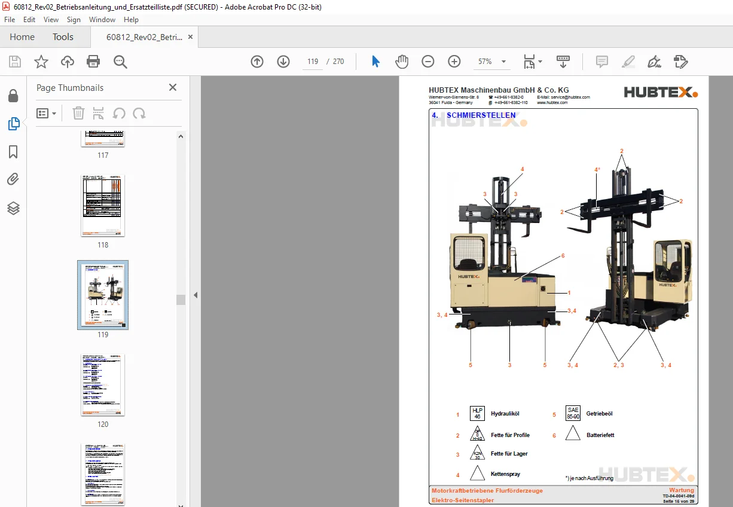Open the View menu
The image size is (733, 507).
51,20
